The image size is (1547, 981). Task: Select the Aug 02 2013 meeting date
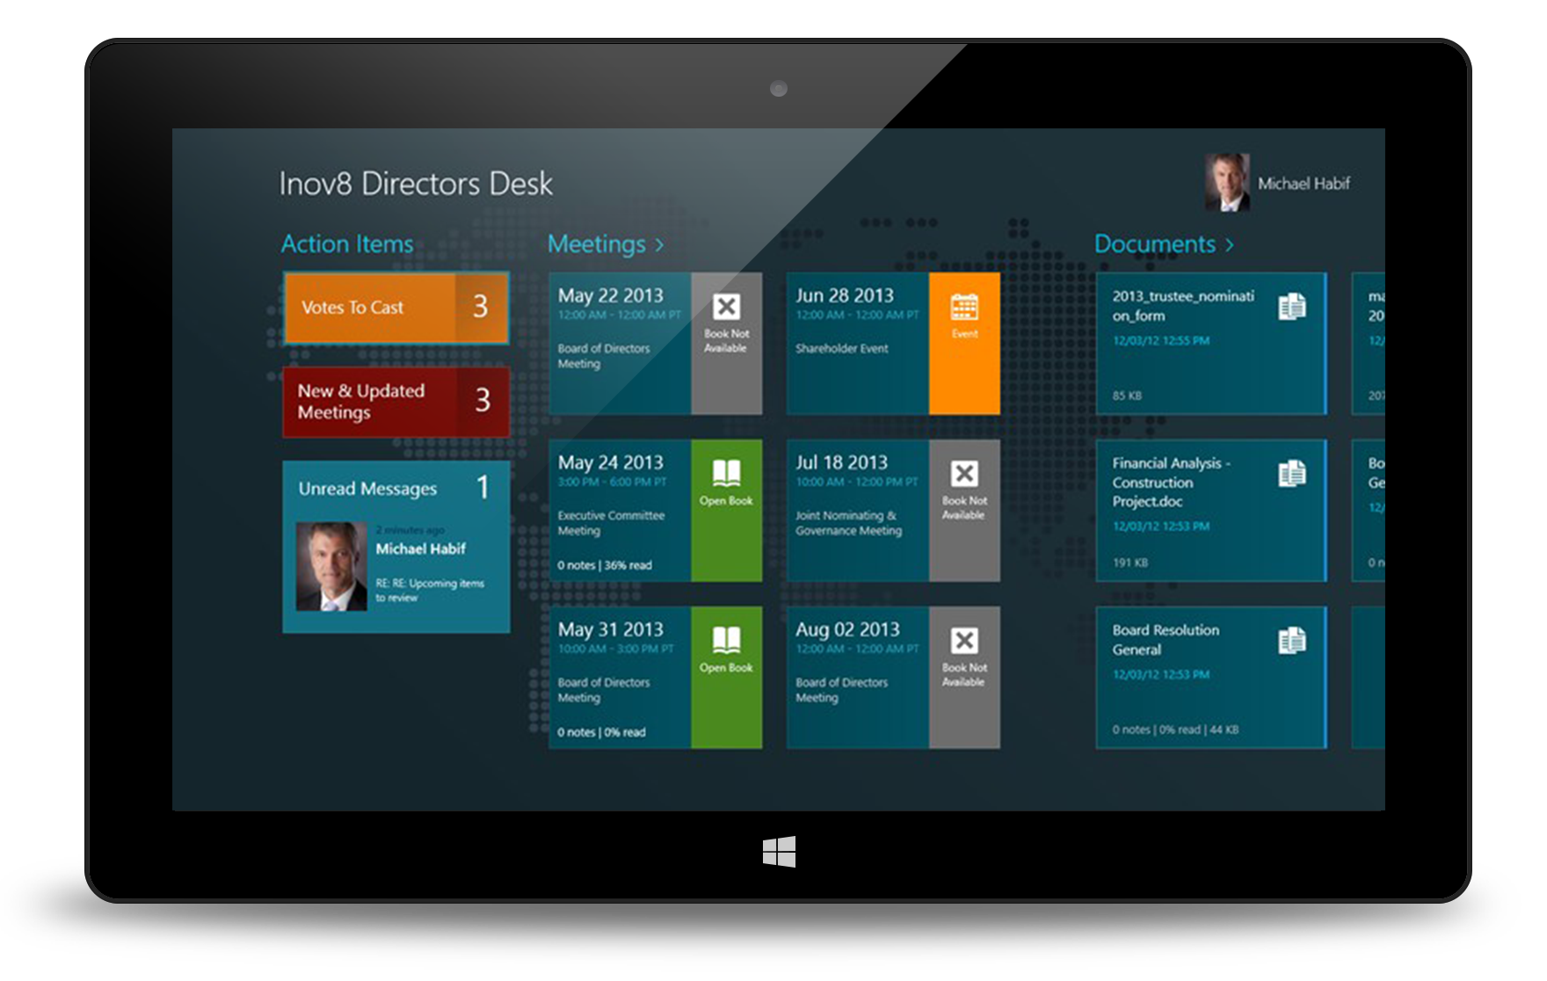pos(848,629)
